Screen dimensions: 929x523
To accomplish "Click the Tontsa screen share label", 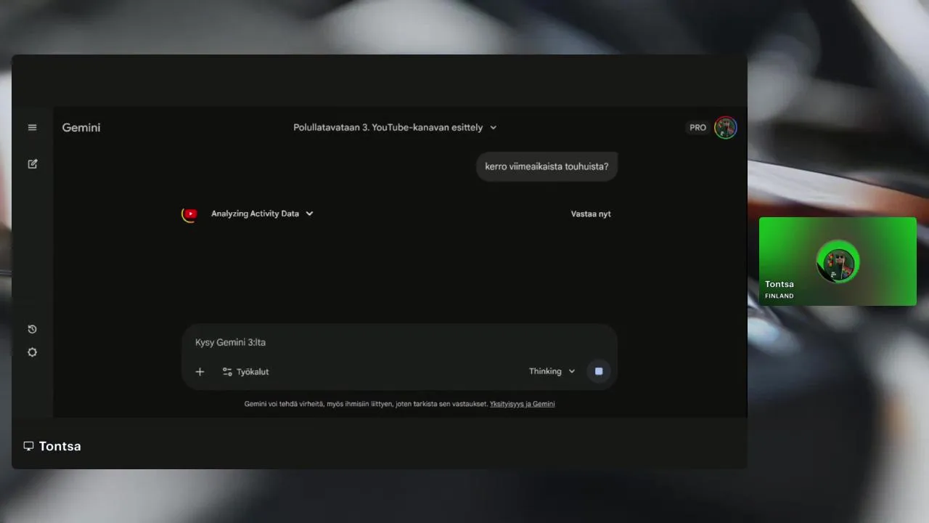I will [60, 446].
